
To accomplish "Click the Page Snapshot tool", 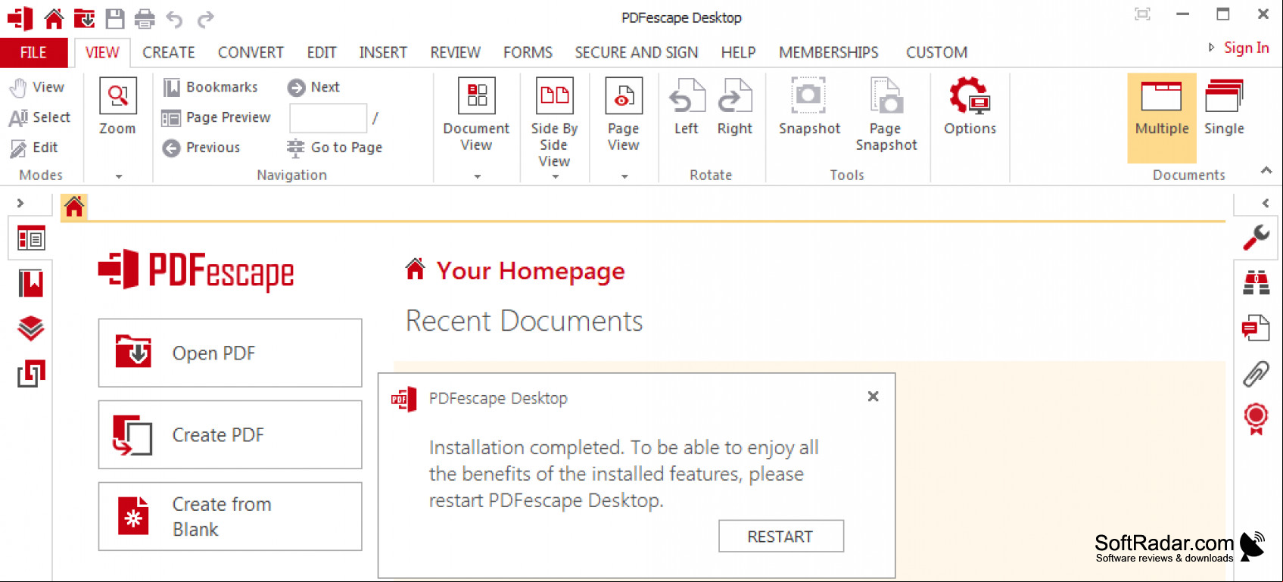I will pos(886,114).
